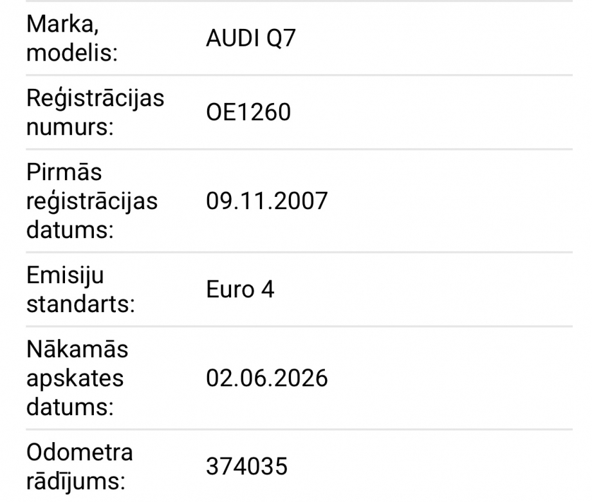Screen dimensions: 592x502
Task: Tap the word Nākamās in inspection row
Action: (x=77, y=349)
